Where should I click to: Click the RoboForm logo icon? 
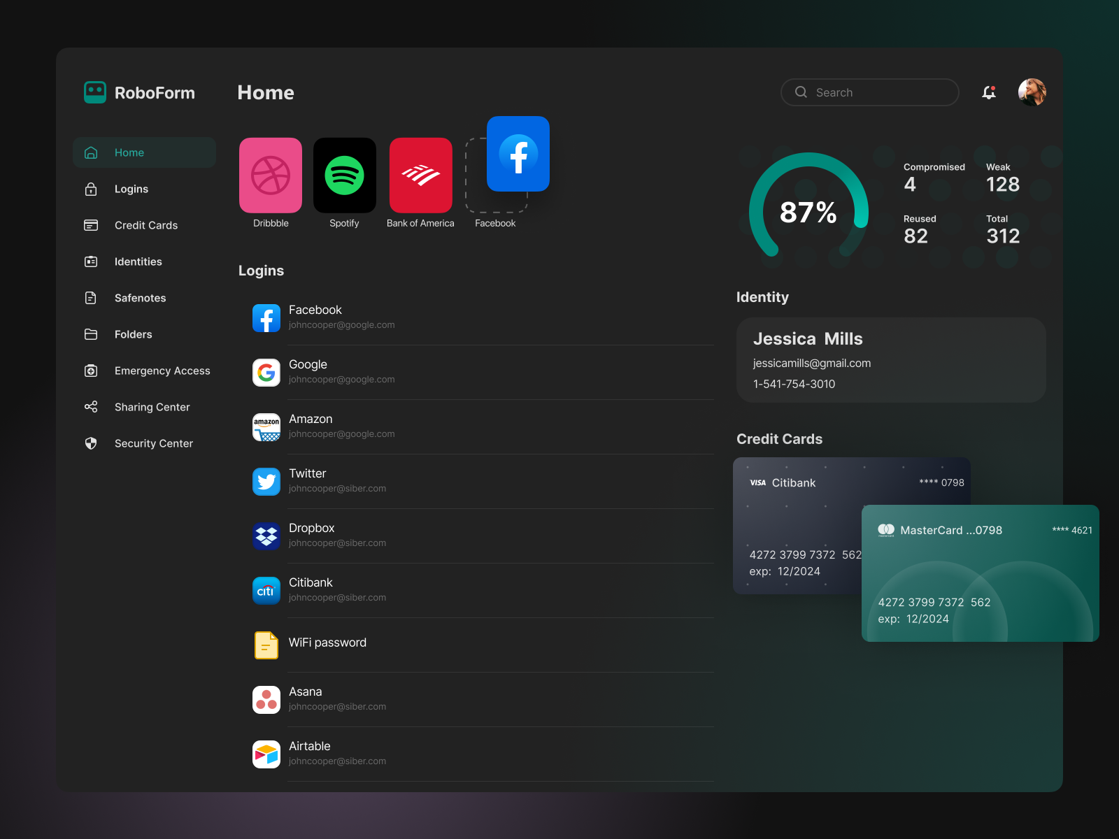[x=95, y=92]
